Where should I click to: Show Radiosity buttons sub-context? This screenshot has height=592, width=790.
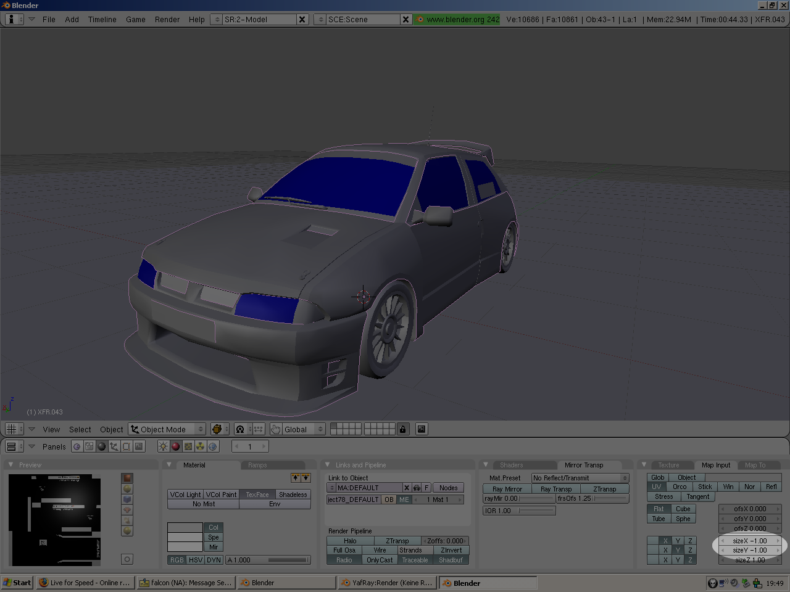[201, 446]
